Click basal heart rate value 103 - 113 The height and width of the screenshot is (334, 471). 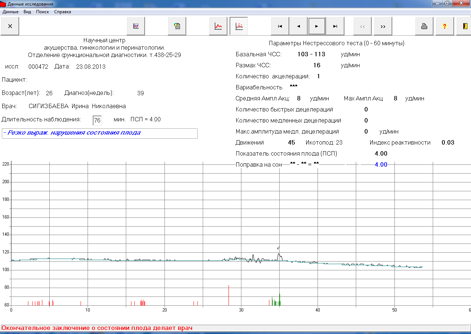311,54
